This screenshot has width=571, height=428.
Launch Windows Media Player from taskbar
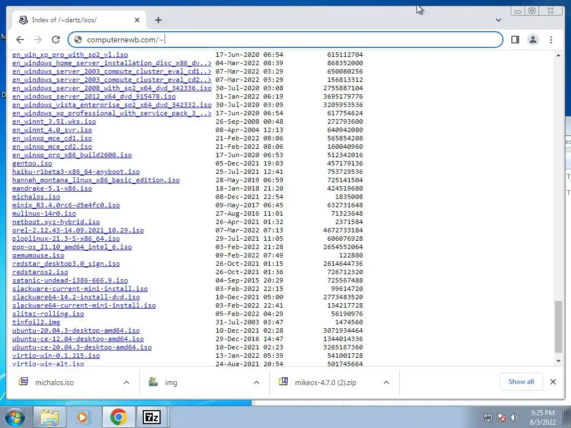click(x=84, y=417)
